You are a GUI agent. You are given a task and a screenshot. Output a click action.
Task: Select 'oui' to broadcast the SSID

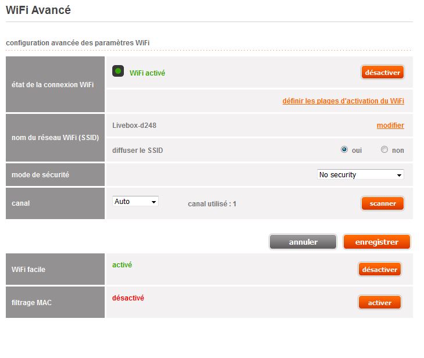tap(344, 150)
